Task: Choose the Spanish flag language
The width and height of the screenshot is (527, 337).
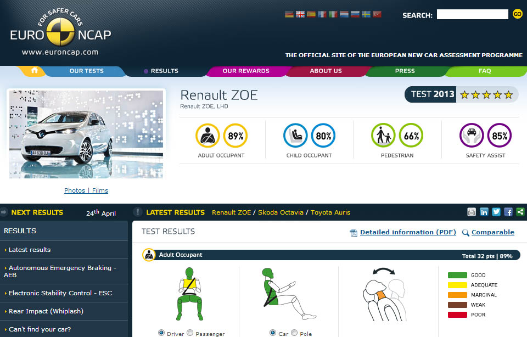Action: (311, 14)
